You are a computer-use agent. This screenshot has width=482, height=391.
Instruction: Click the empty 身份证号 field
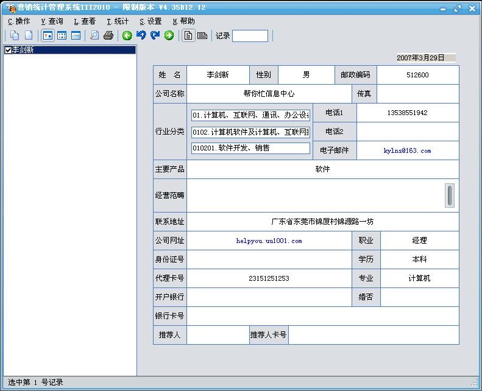click(269, 259)
